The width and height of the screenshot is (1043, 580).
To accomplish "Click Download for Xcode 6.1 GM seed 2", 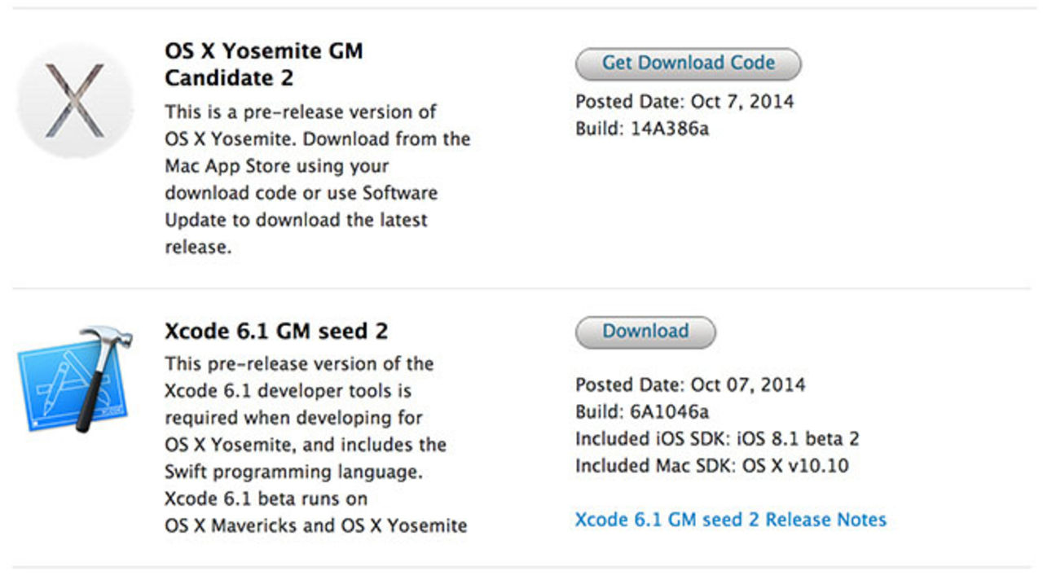I will pos(645,332).
